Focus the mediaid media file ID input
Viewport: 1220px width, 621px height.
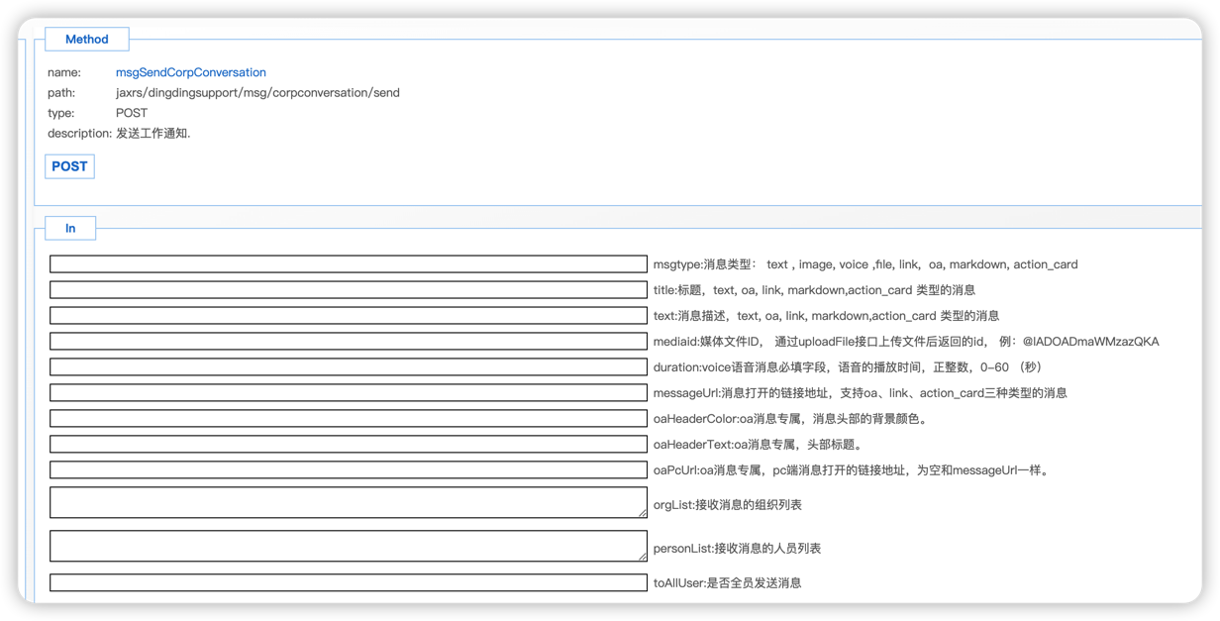[x=348, y=342]
